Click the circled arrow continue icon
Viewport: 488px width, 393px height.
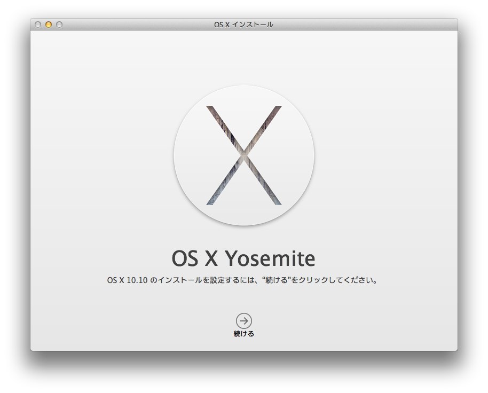point(243,321)
